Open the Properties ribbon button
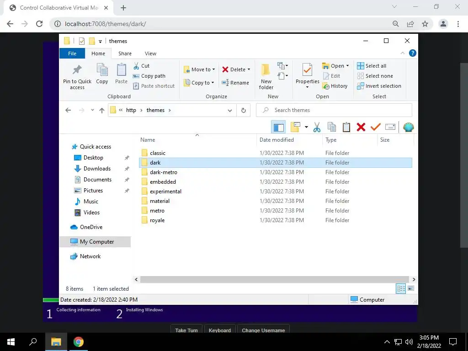 tap(307, 75)
